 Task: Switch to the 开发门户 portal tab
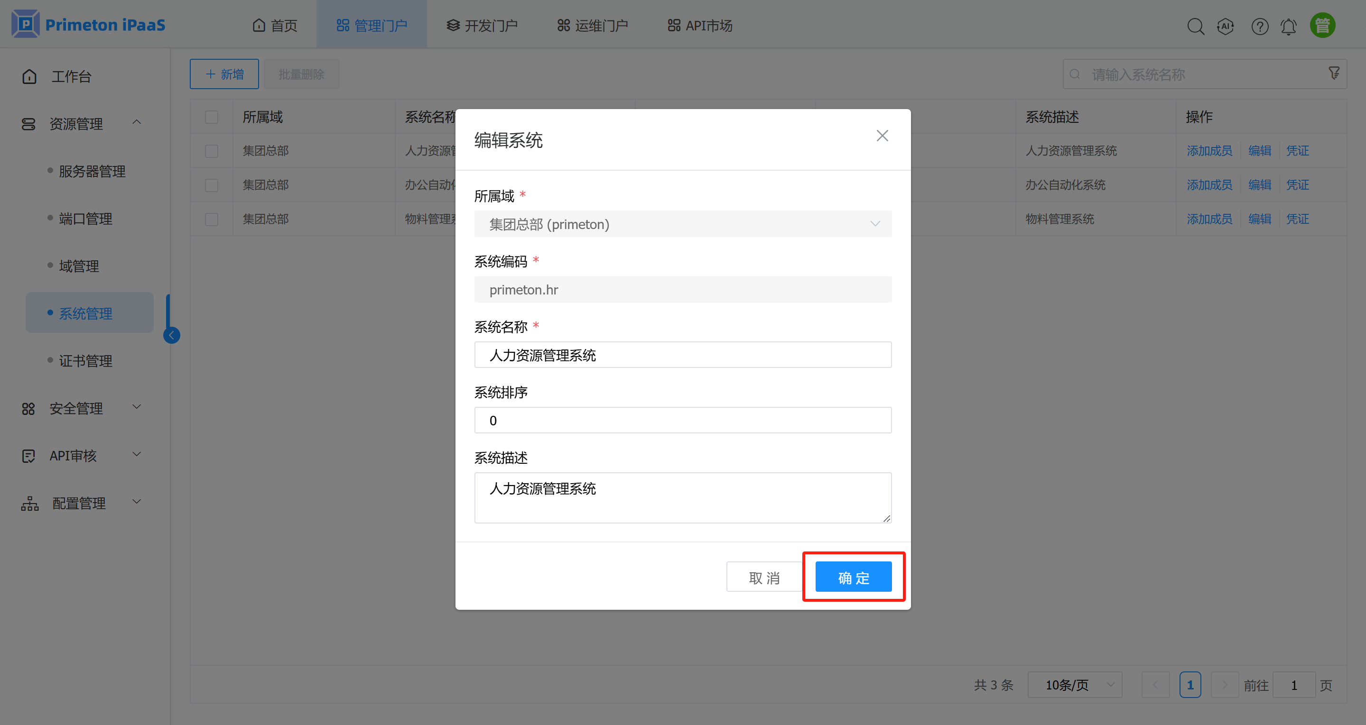pyautogui.click(x=482, y=25)
